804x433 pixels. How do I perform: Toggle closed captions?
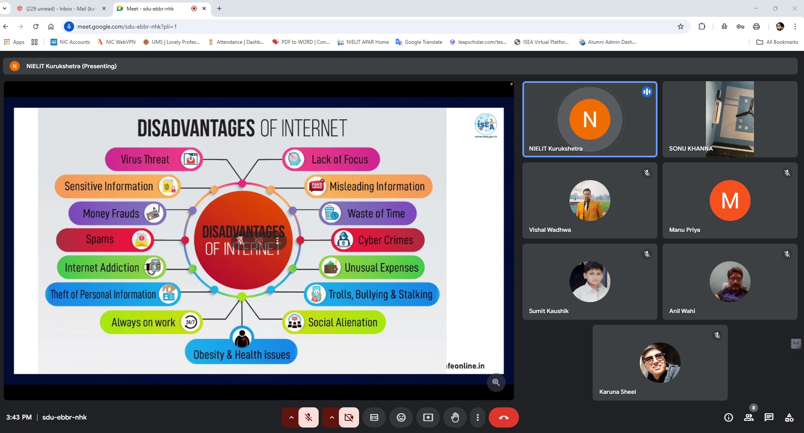point(374,417)
